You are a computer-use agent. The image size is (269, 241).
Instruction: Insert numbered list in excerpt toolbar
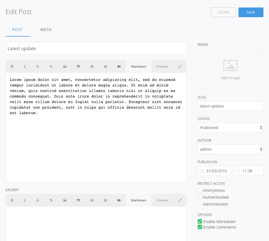click(105, 200)
